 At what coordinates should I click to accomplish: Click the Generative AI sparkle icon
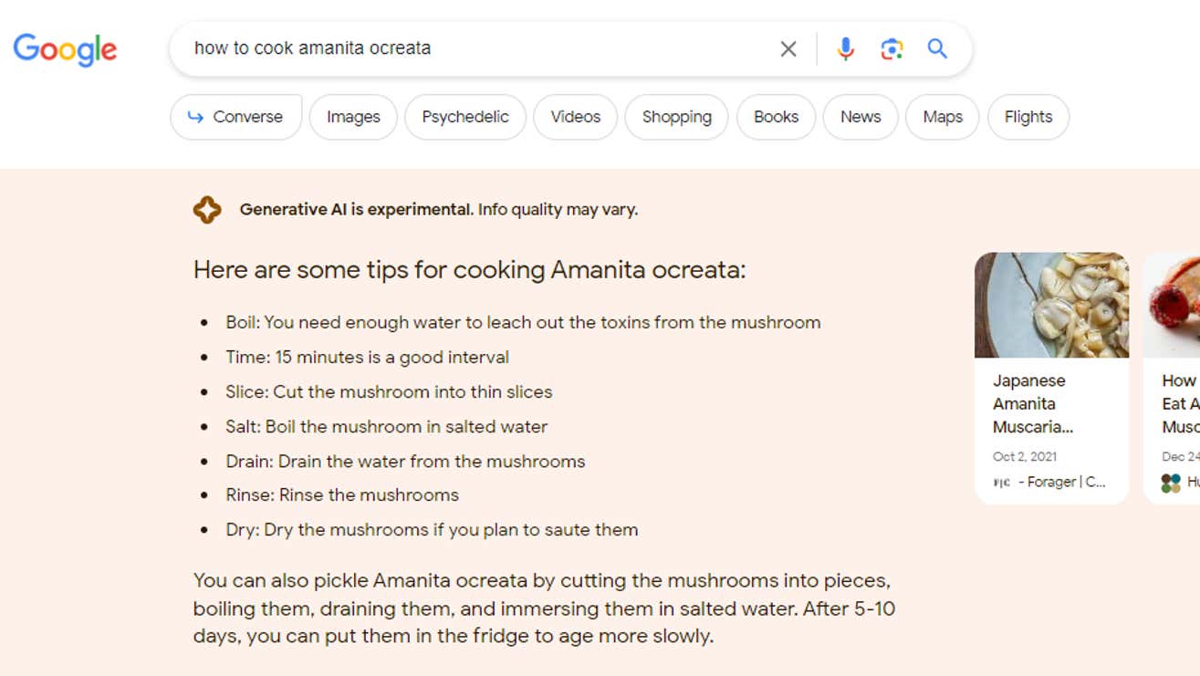pyautogui.click(x=207, y=210)
